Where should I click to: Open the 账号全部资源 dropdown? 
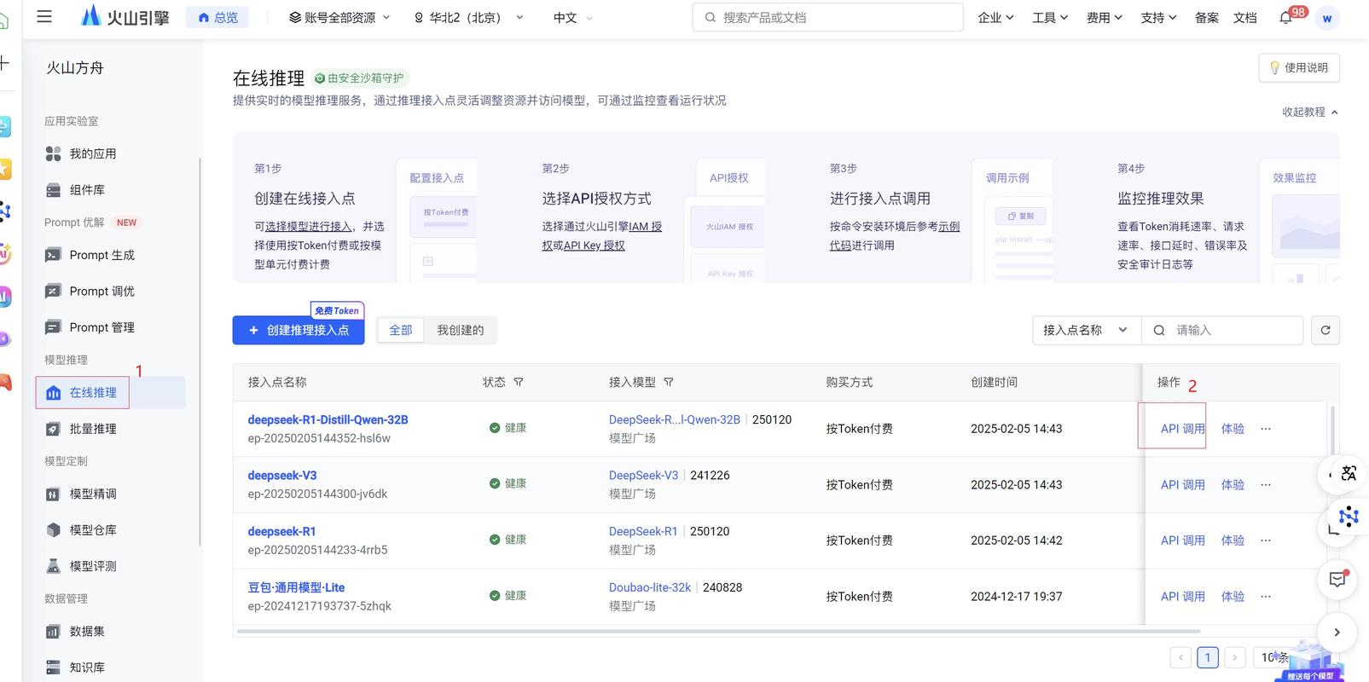click(x=339, y=17)
